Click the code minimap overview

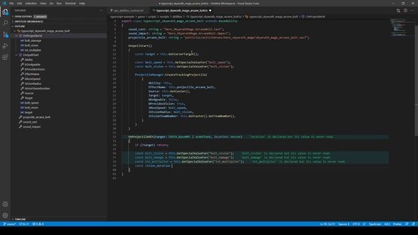pos(402,27)
